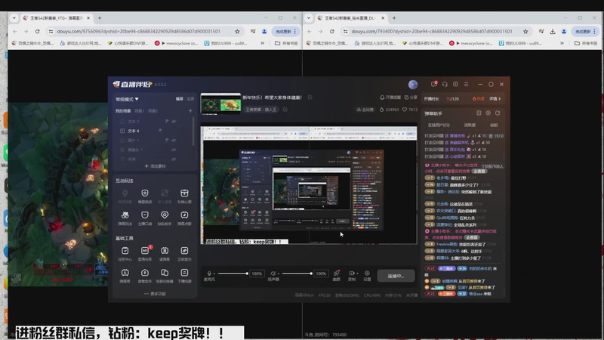Screen dimensions: 604x340
Task: Reload the page in the left browser window
Action: pos(37,31)
